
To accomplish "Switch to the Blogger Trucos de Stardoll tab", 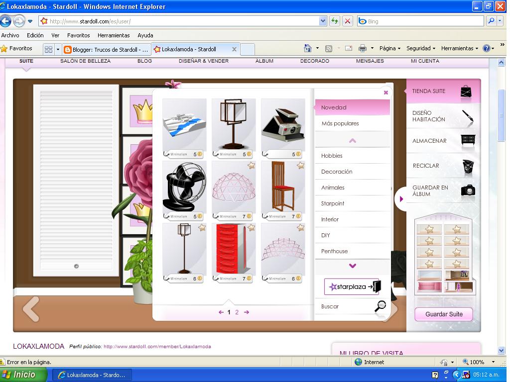I will click(107, 49).
